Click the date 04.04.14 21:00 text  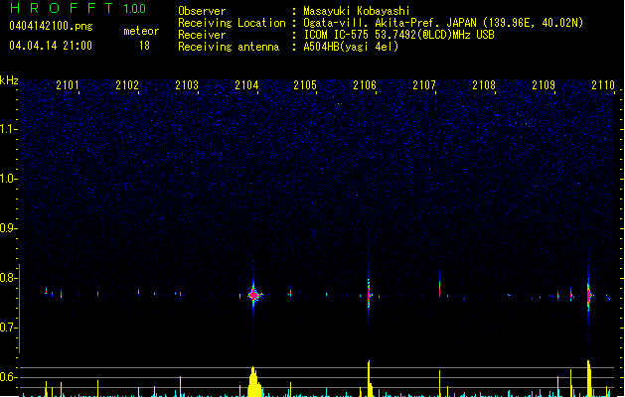point(50,46)
